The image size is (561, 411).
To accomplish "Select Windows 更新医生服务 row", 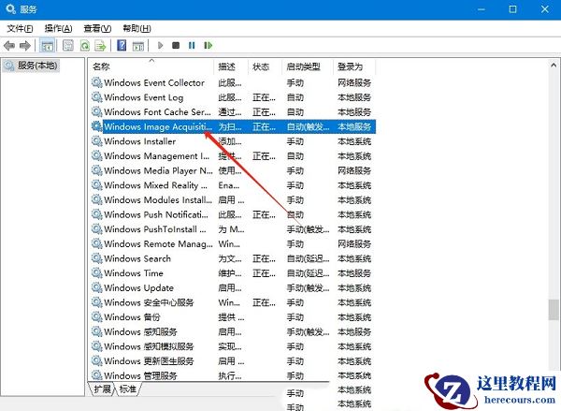I will (x=233, y=361).
